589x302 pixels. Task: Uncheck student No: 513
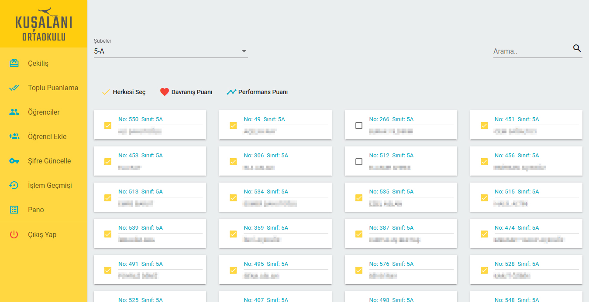108,198
